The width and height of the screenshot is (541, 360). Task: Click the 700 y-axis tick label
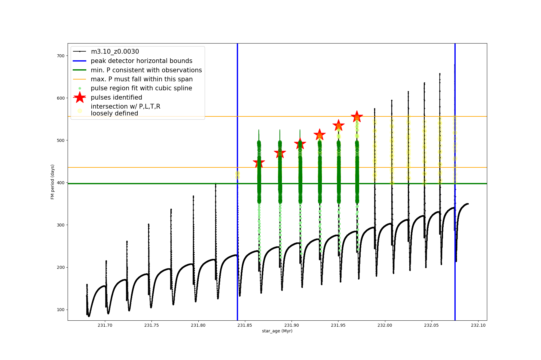[x=60, y=56]
